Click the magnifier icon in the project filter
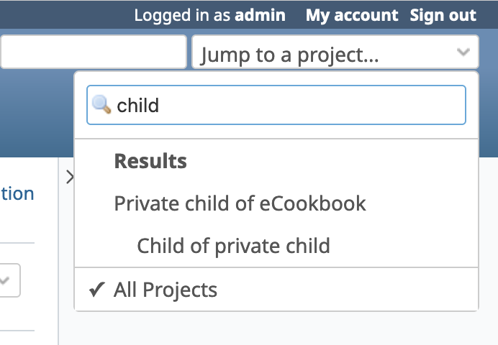Image resolution: width=498 pixels, height=345 pixels. pyautogui.click(x=101, y=104)
